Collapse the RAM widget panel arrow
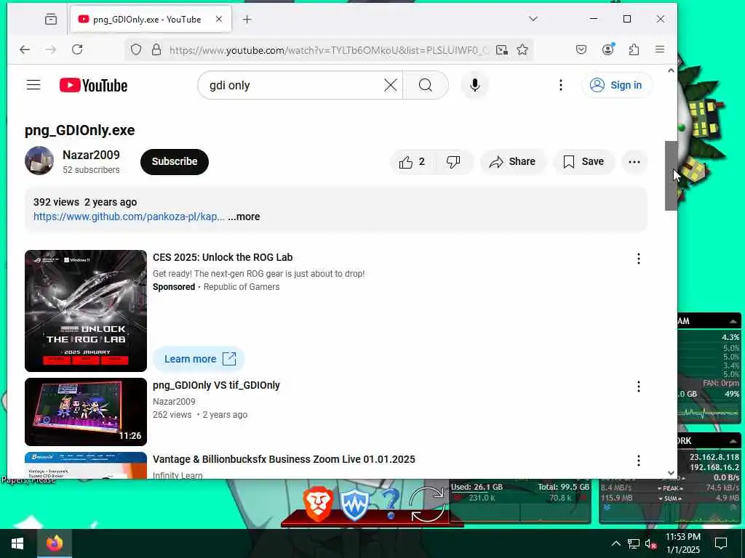Image resolution: width=745 pixels, height=558 pixels. click(733, 322)
